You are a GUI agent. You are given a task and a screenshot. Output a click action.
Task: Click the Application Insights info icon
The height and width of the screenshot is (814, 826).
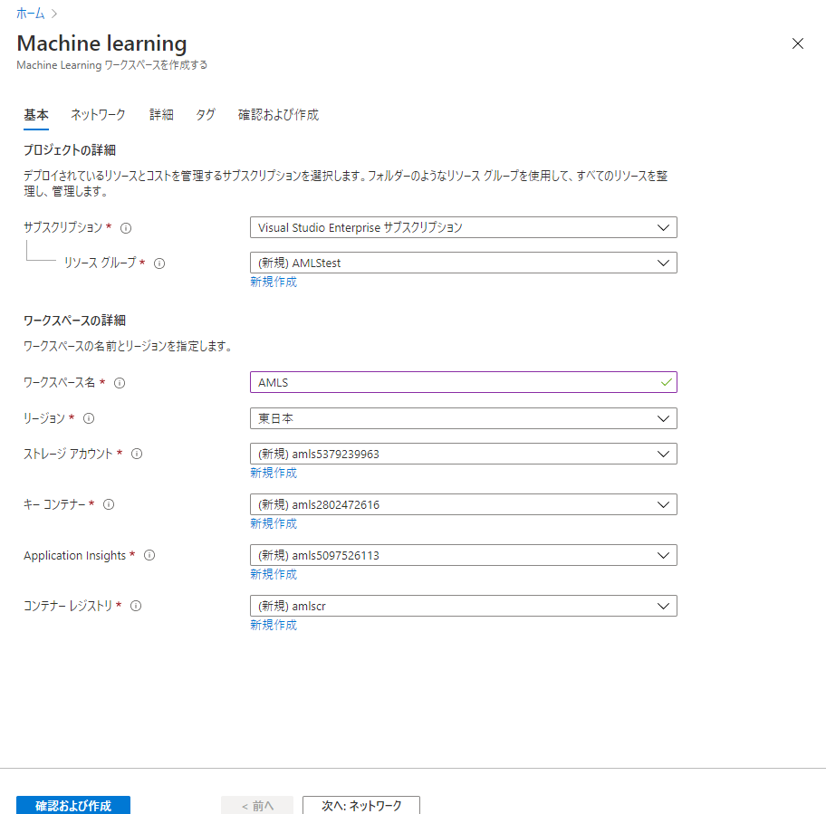149,555
